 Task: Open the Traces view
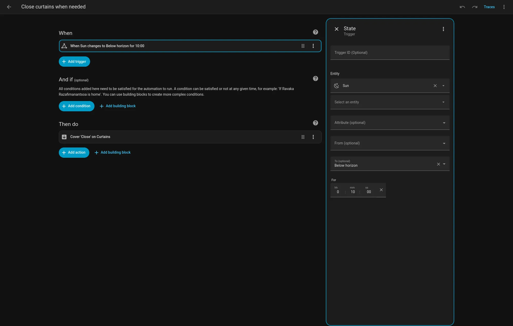(489, 7)
